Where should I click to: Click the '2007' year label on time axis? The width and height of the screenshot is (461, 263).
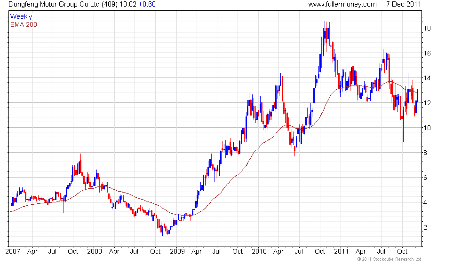click(13, 252)
